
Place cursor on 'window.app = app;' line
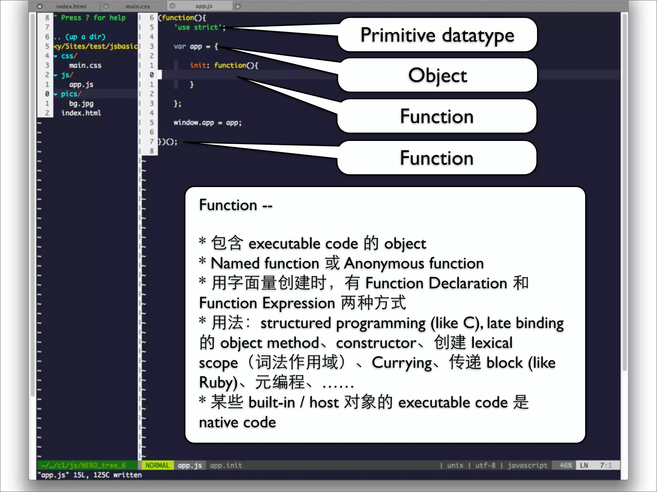click(x=208, y=123)
